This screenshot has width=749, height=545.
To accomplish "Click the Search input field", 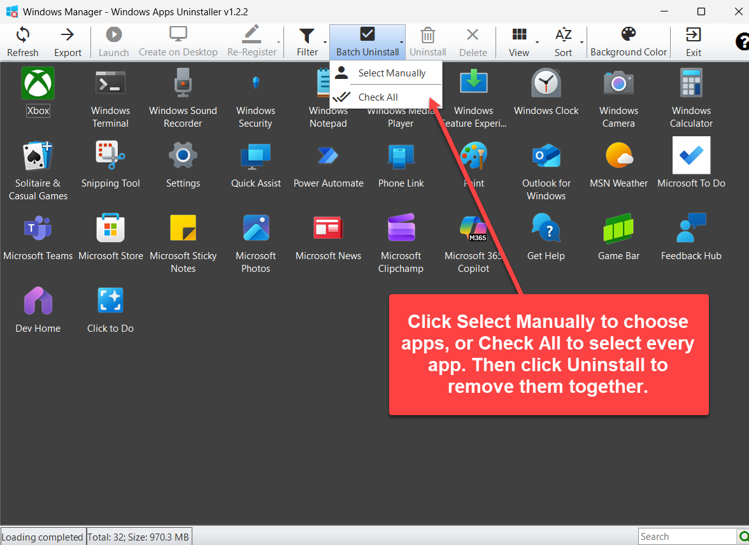I will click(687, 536).
